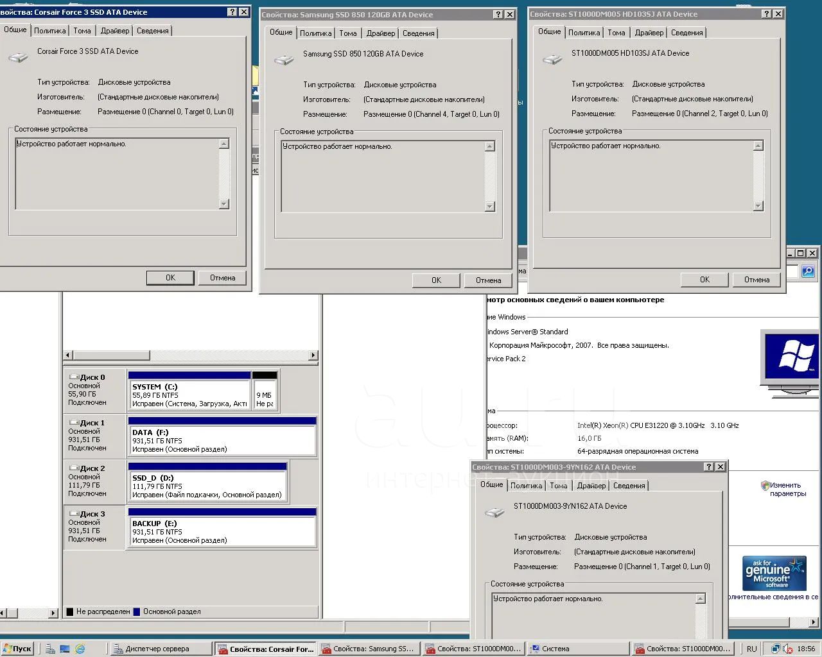
Task: Click clock showing 18:56
Action: click(806, 649)
